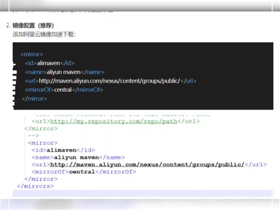280x210 pixels.
Task: Click the text 添加阿里云镜像加速下载:
Action: [x=44, y=34]
